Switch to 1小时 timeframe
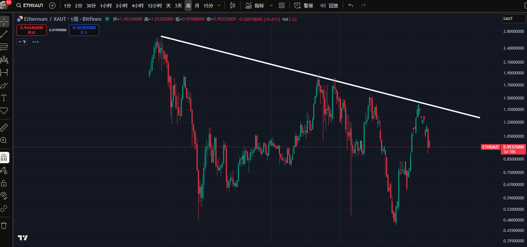The image size is (527, 247). (106, 6)
